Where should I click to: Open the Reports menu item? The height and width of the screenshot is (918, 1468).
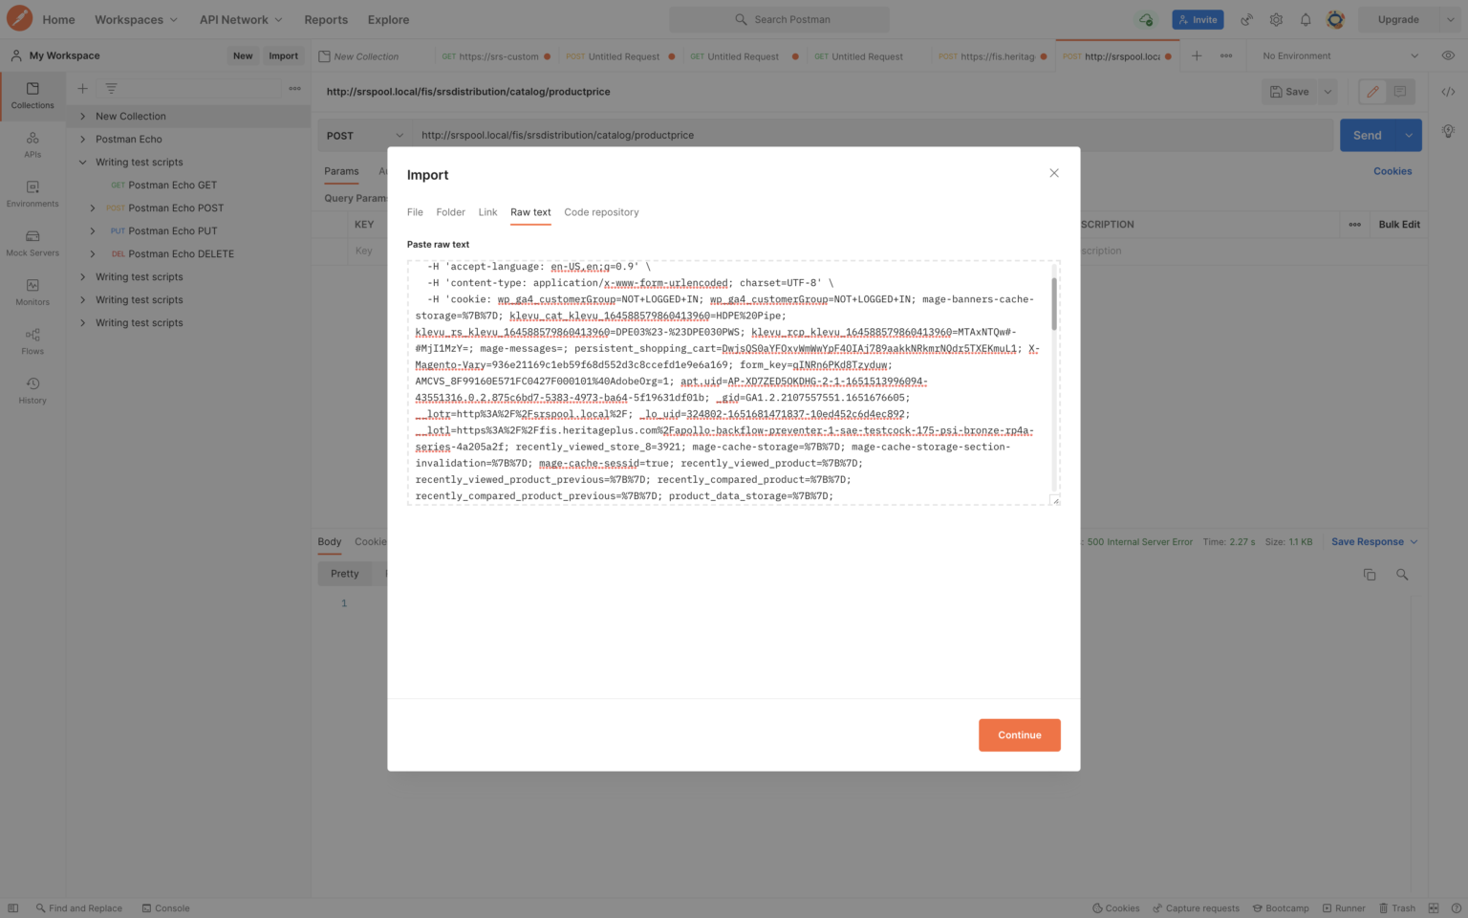326,19
